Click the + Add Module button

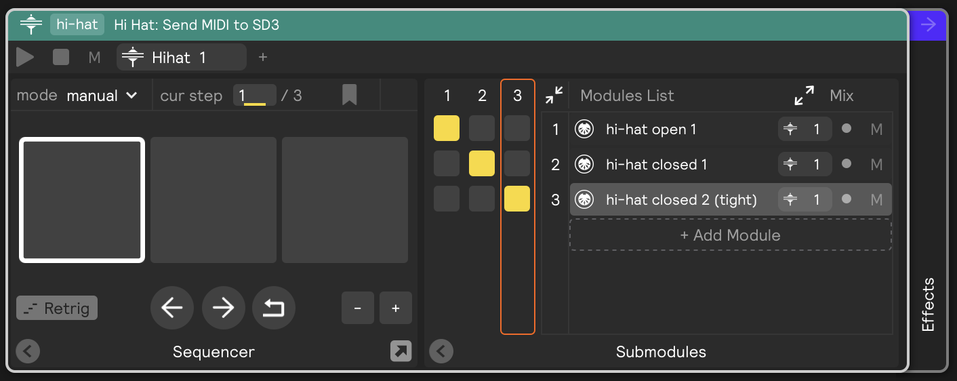(x=731, y=235)
